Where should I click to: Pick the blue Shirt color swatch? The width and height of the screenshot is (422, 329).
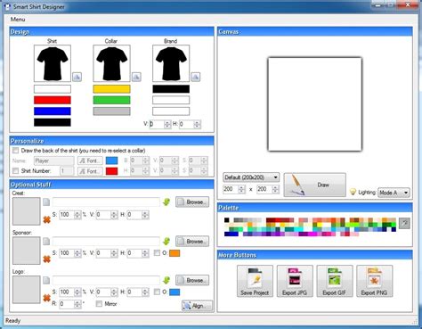coord(53,111)
